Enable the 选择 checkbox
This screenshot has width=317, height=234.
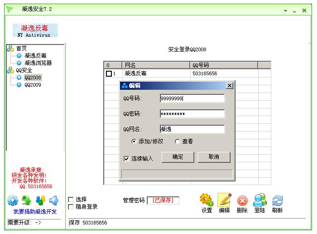click(71, 200)
